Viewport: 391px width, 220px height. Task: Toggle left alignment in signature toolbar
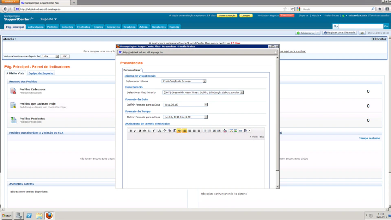pos(185,131)
